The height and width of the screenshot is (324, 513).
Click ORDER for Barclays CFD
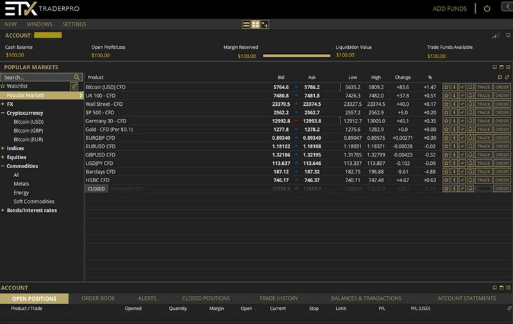502,172
